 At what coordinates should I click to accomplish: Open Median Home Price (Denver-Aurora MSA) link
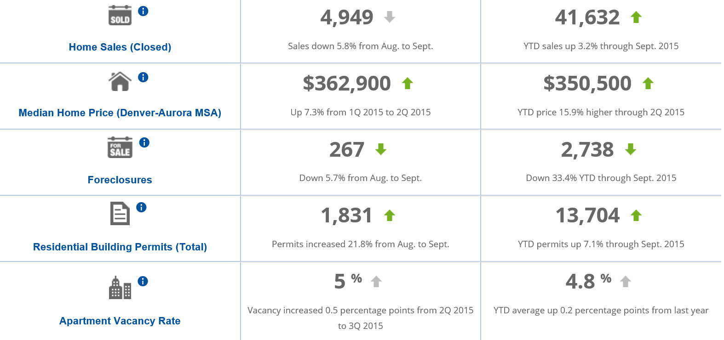[x=120, y=113]
